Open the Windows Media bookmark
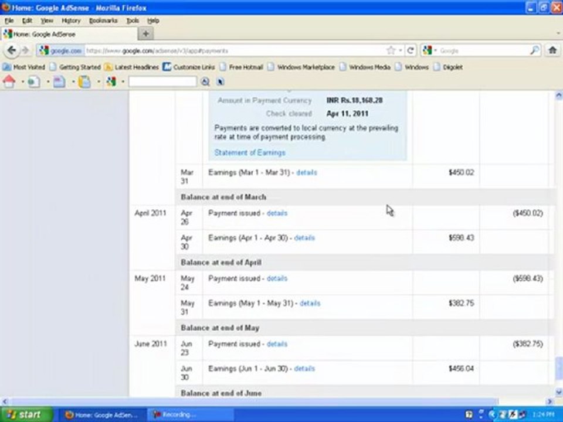The height and width of the screenshot is (422, 563). 365,67
